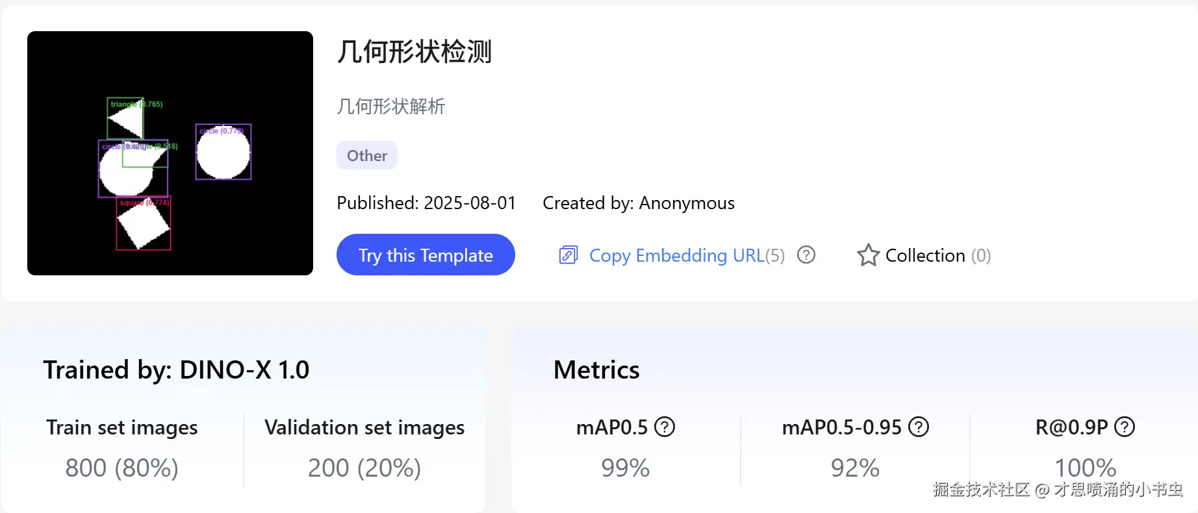1198x513 pixels.
Task: Click the Validation set images label
Action: click(x=364, y=427)
